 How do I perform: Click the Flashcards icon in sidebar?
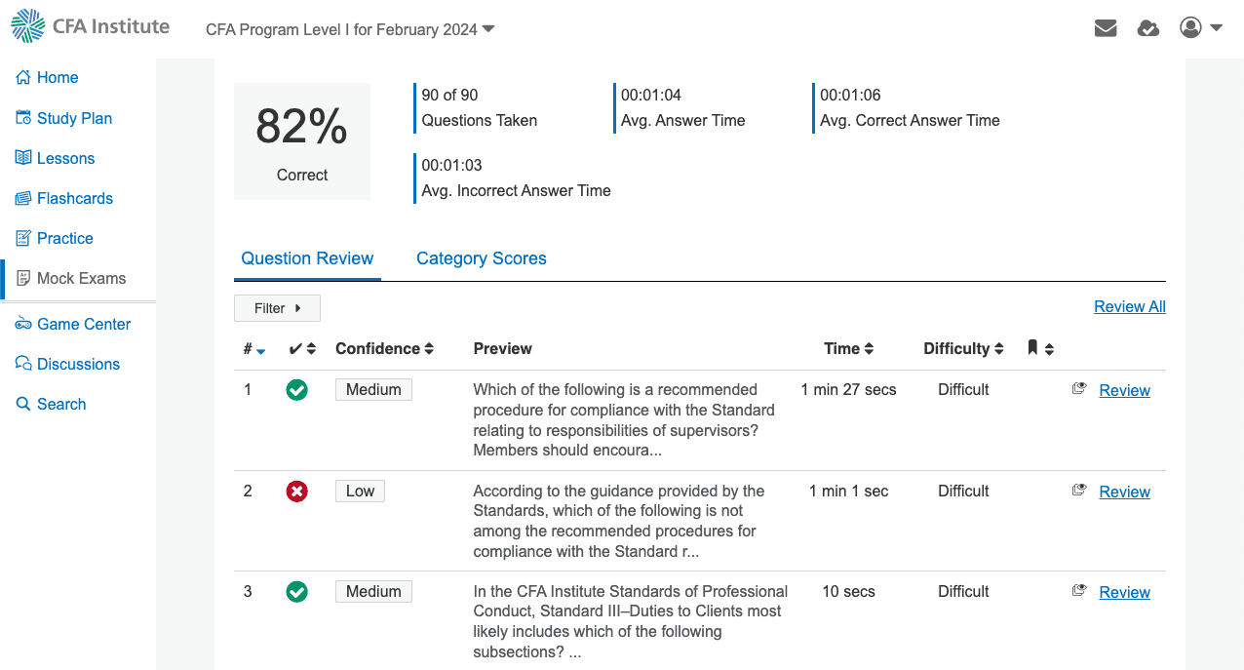23,198
